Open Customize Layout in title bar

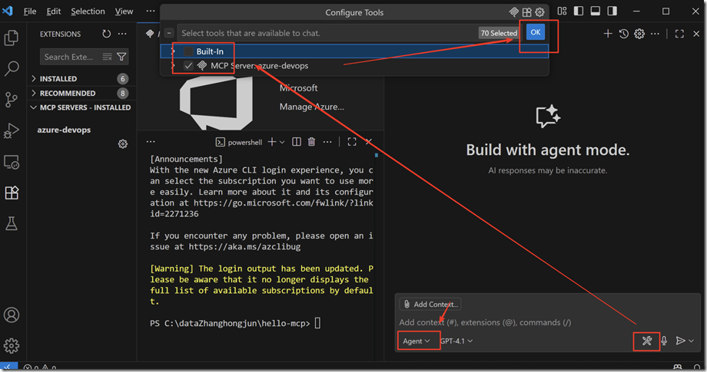[x=562, y=12]
